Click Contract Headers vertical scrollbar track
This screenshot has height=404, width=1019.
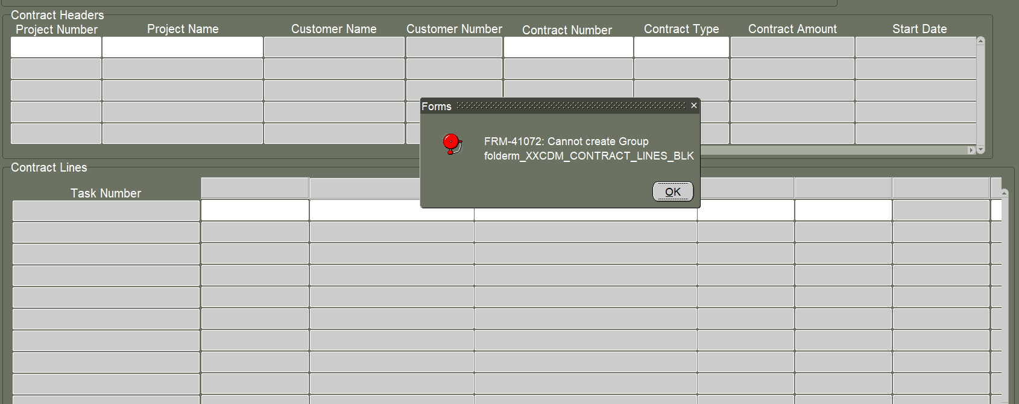[x=980, y=90]
